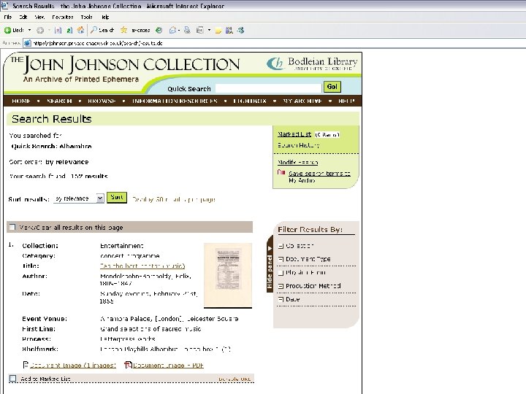Open the View menu
The width and height of the screenshot is (526, 394).
(x=39, y=17)
